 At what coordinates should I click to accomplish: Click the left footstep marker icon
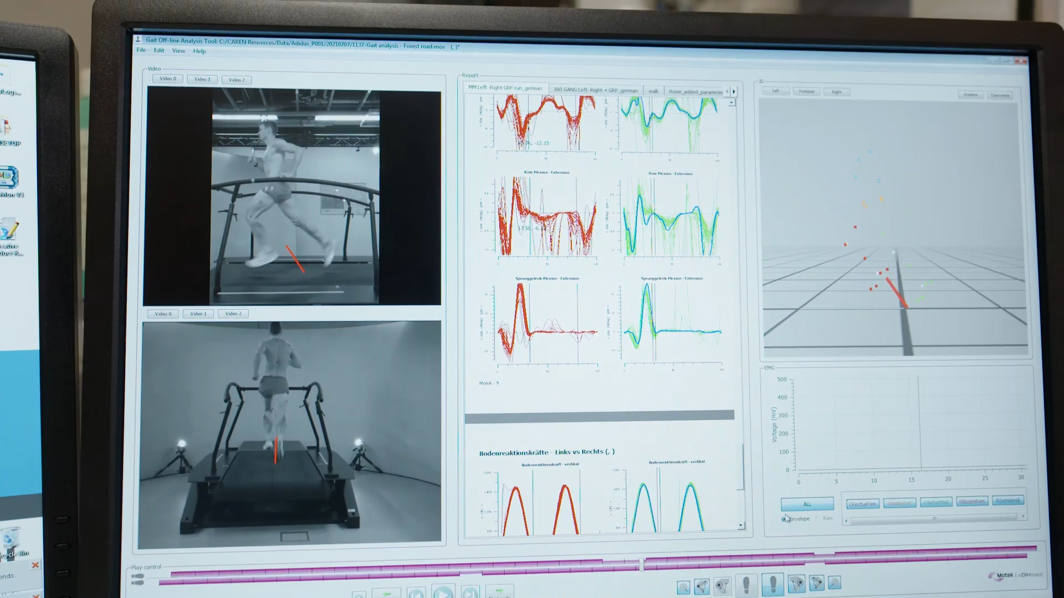(746, 584)
